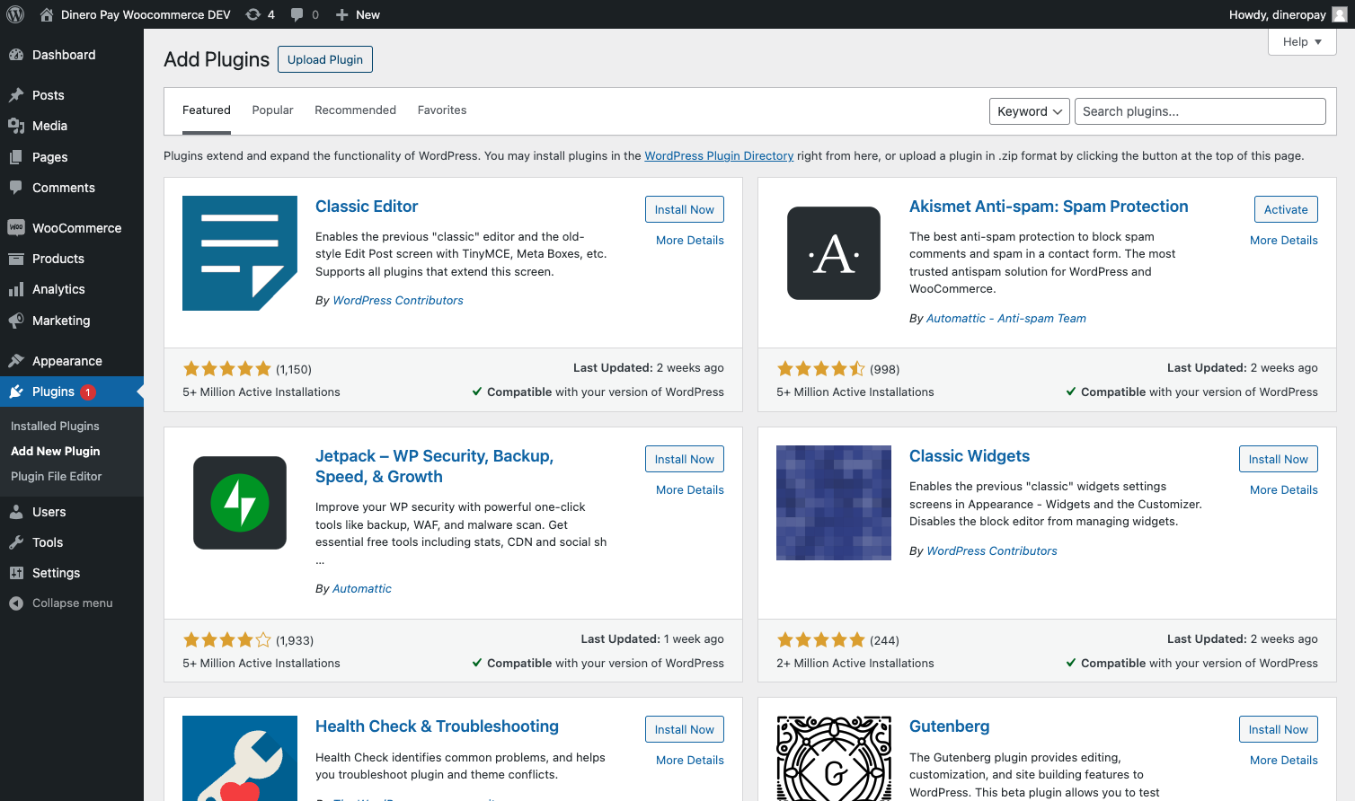Open Plugin File Editor submenu item
The width and height of the screenshot is (1355, 801).
(x=57, y=476)
